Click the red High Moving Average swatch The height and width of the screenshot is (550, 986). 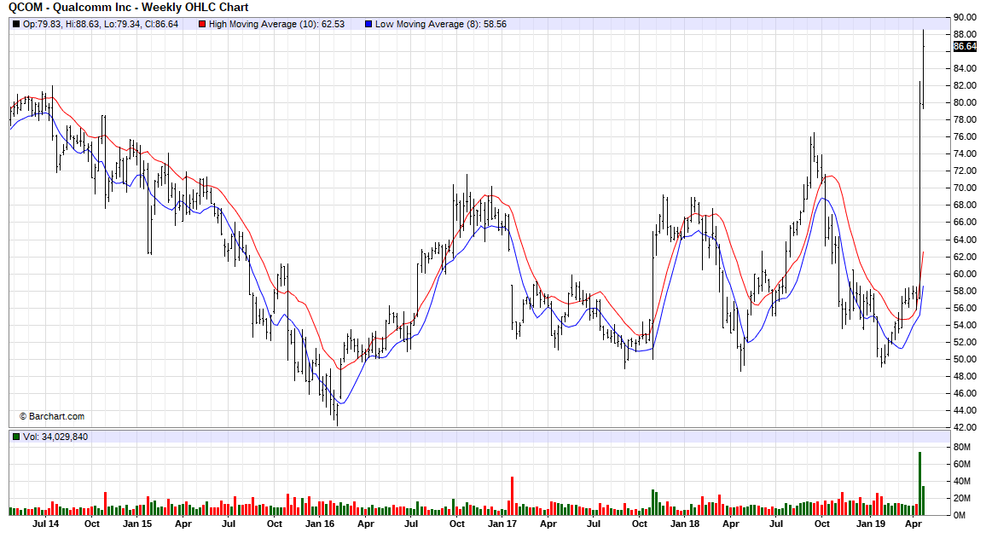202,25
